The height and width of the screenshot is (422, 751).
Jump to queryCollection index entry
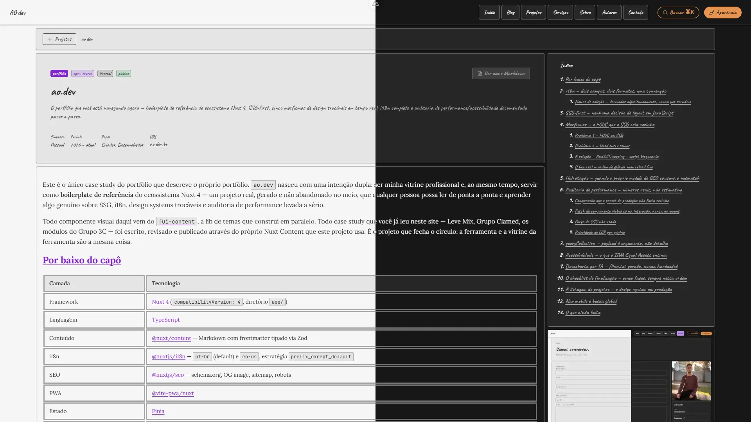617,243
